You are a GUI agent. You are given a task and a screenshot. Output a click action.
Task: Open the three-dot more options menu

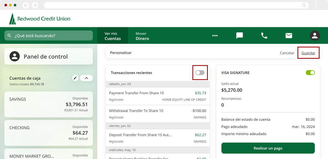tap(215, 36)
